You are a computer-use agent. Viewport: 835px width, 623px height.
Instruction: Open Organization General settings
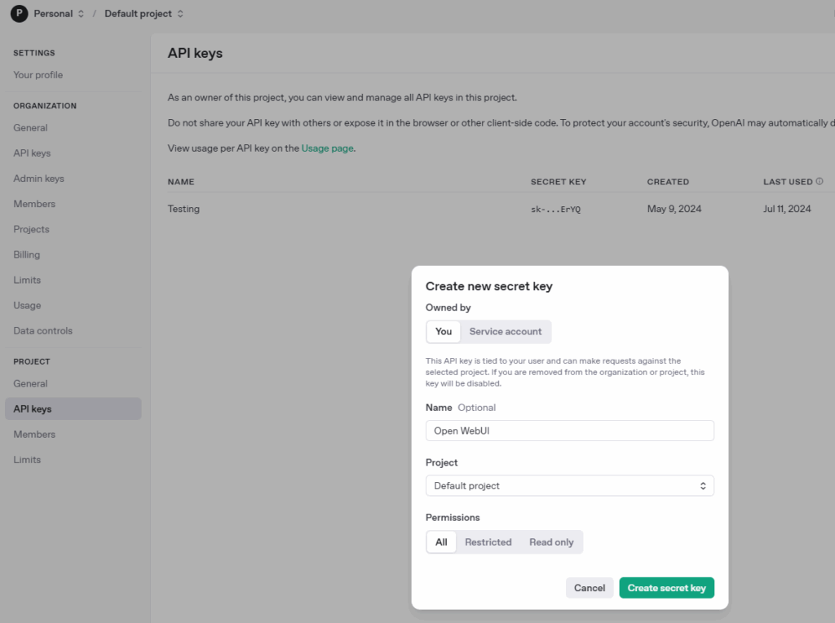tap(30, 128)
